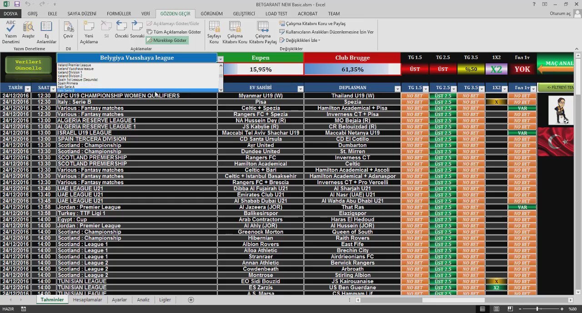
Task: Open the Ligler sheet tab
Action: (165, 300)
